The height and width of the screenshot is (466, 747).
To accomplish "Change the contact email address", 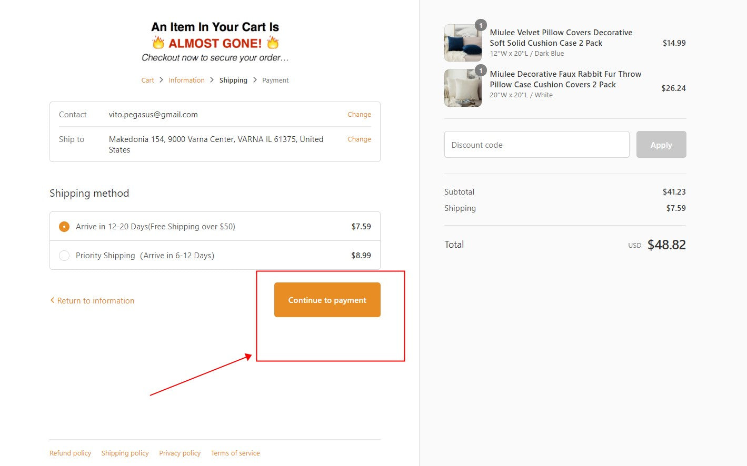I will click(359, 115).
